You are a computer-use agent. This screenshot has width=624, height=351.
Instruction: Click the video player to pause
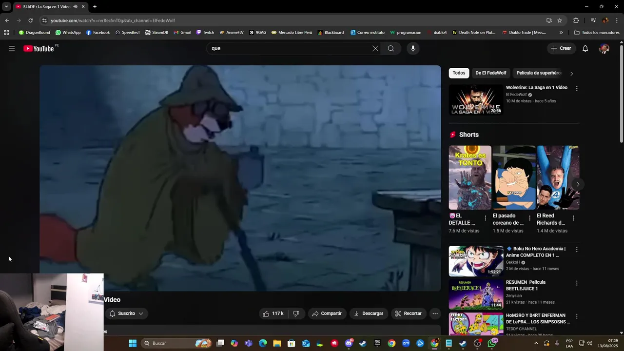[240, 178]
